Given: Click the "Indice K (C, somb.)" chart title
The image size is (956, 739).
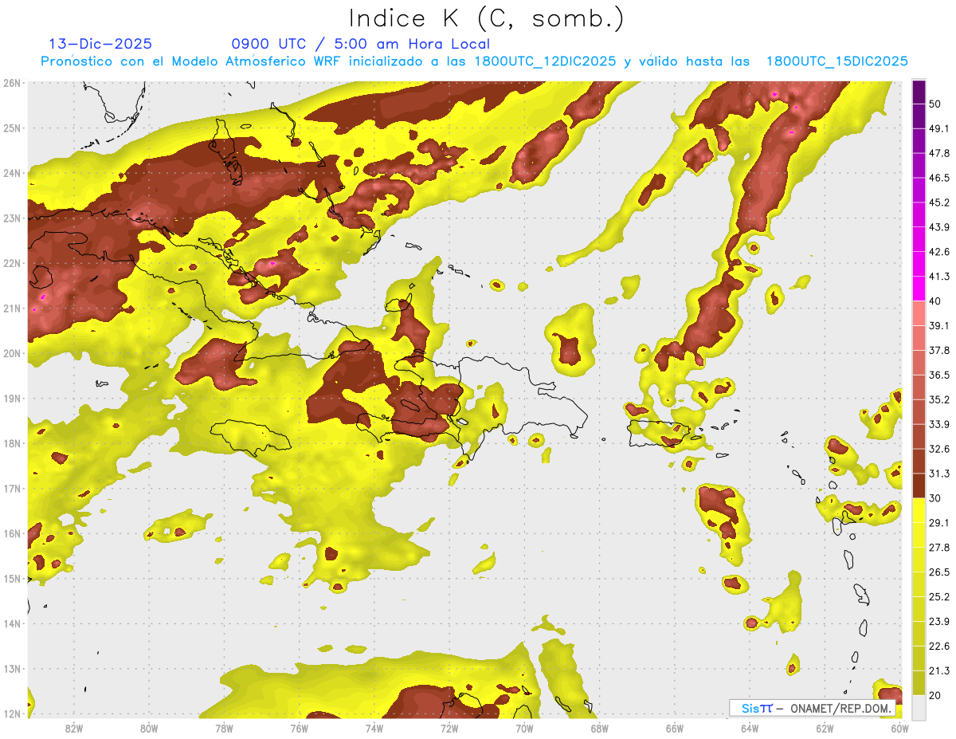Looking at the screenshot, I should pos(487,19).
